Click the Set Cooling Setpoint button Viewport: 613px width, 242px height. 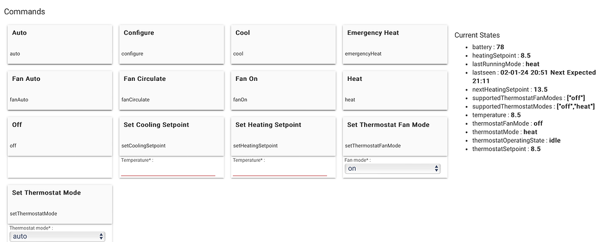[x=171, y=135]
